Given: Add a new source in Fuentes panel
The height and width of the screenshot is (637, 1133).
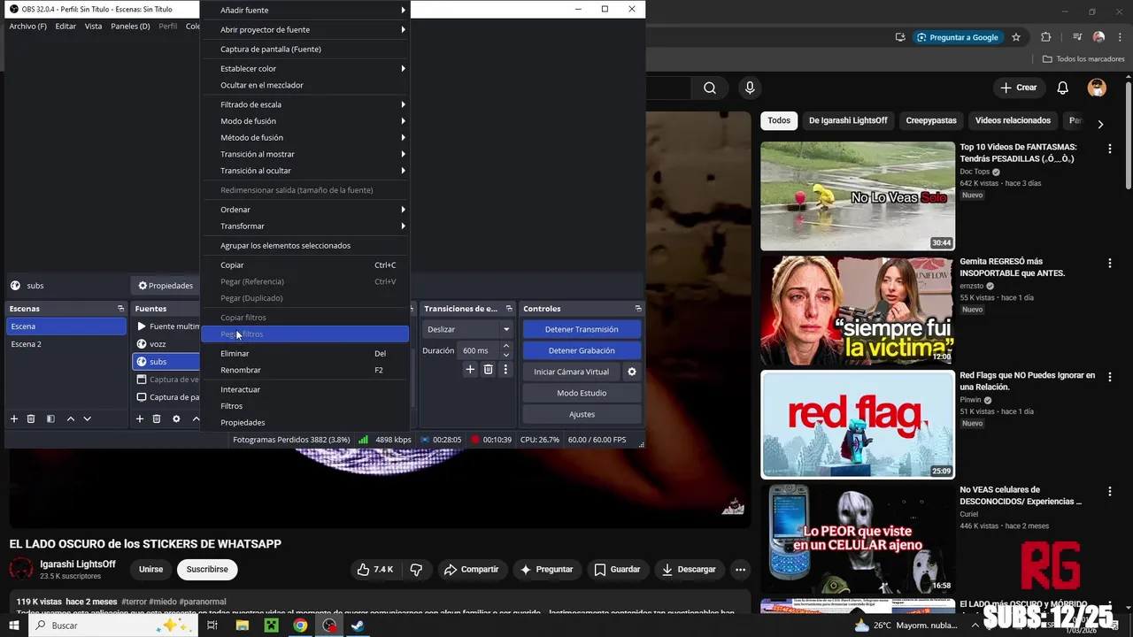Looking at the screenshot, I should pyautogui.click(x=140, y=418).
